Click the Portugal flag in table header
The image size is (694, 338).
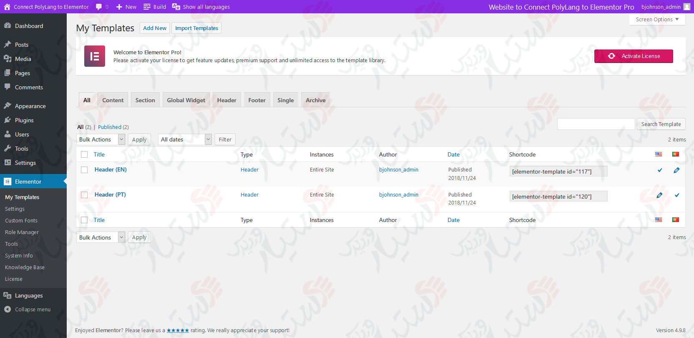tap(676, 154)
